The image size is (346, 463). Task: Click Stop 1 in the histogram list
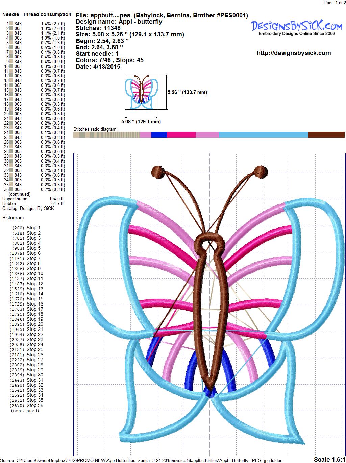tap(33, 228)
